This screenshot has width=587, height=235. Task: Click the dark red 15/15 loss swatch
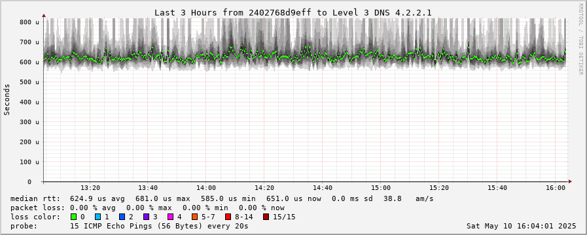(266, 217)
